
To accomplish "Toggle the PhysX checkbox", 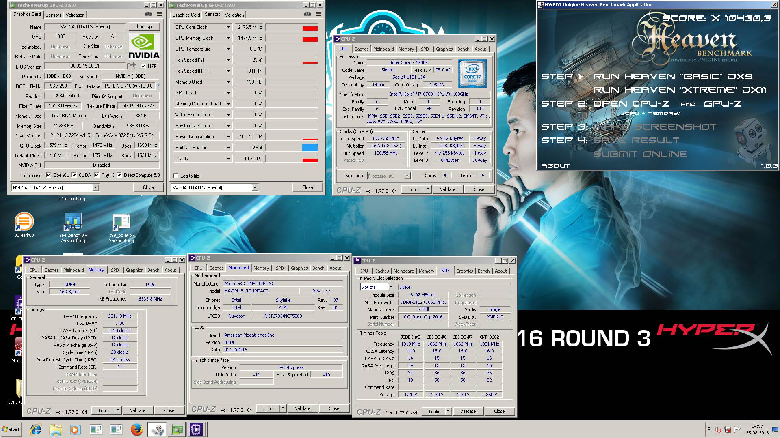I will click(97, 175).
